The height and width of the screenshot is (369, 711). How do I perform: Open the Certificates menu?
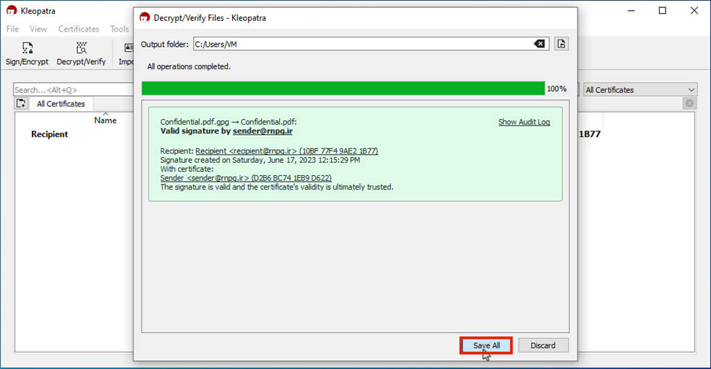click(79, 29)
